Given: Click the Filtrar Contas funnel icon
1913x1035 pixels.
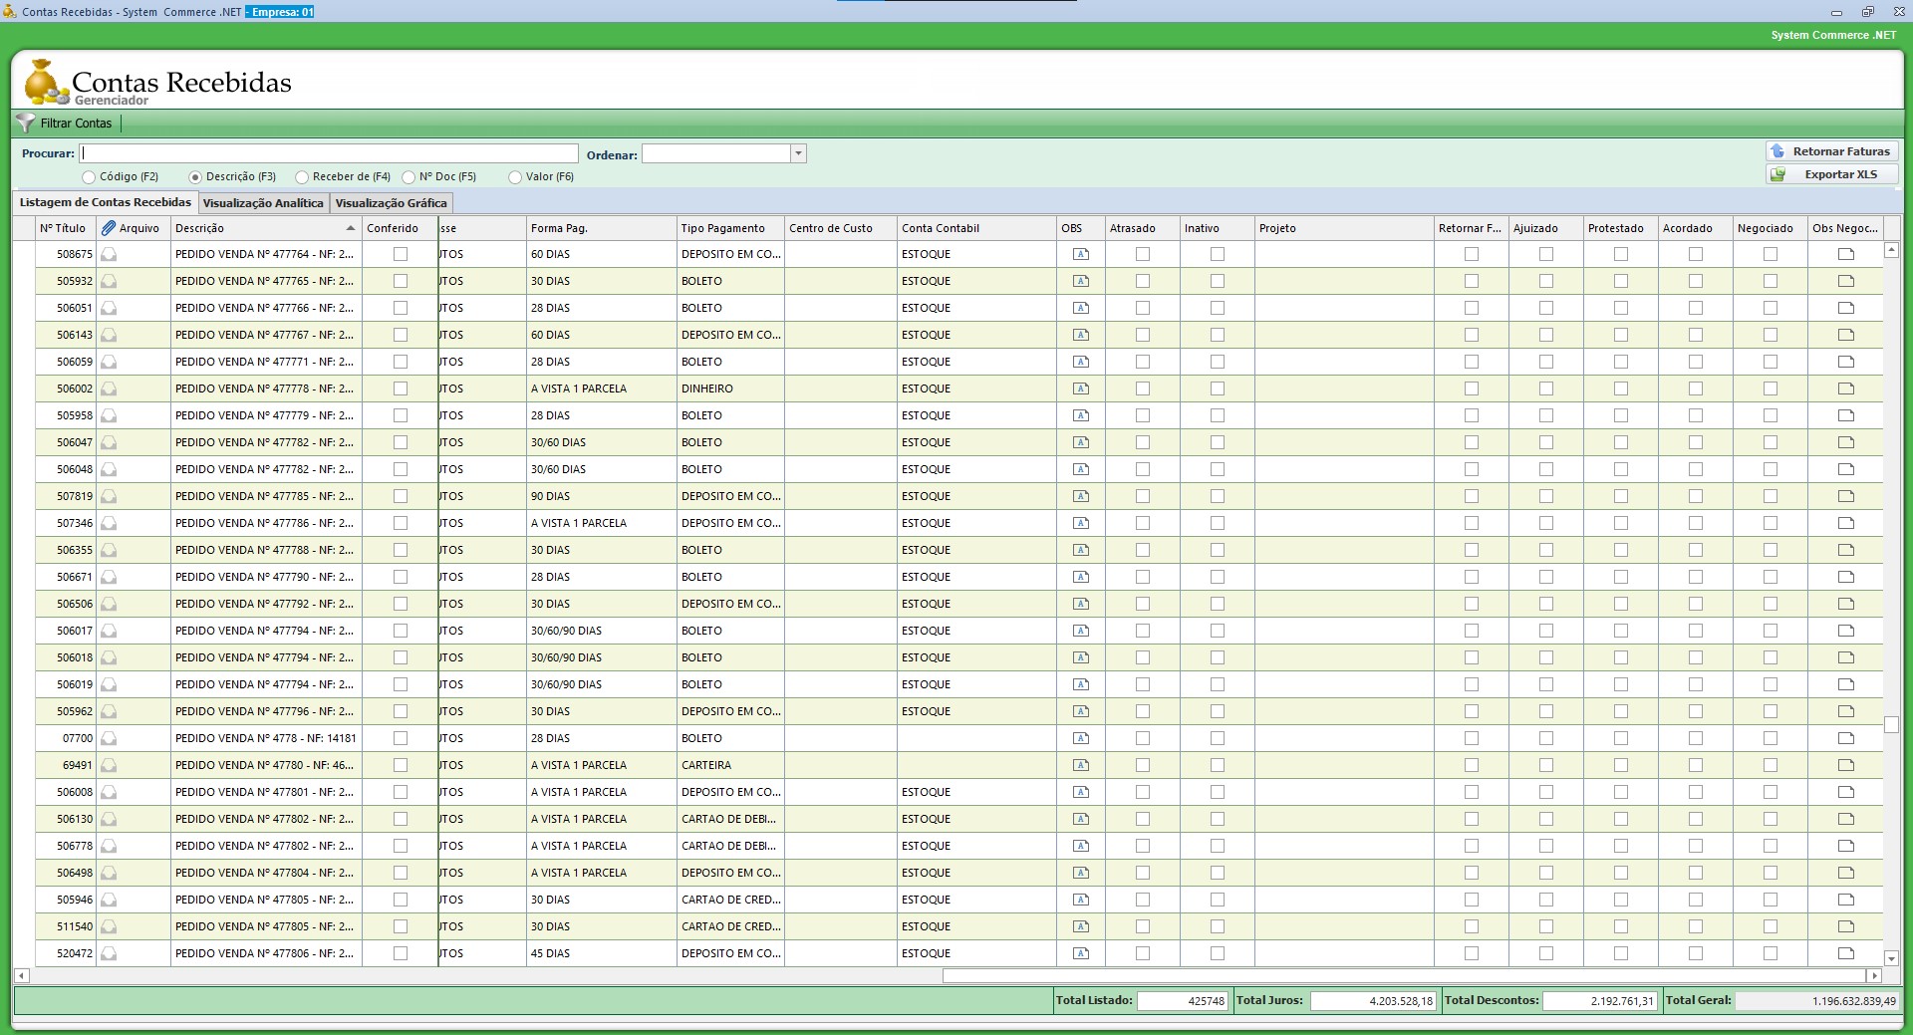Looking at the screenshot, I should (26, 124).
